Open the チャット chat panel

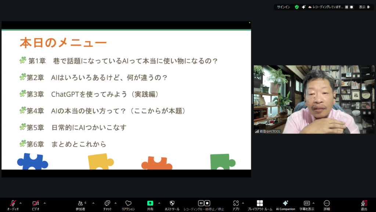coord(108,204)
